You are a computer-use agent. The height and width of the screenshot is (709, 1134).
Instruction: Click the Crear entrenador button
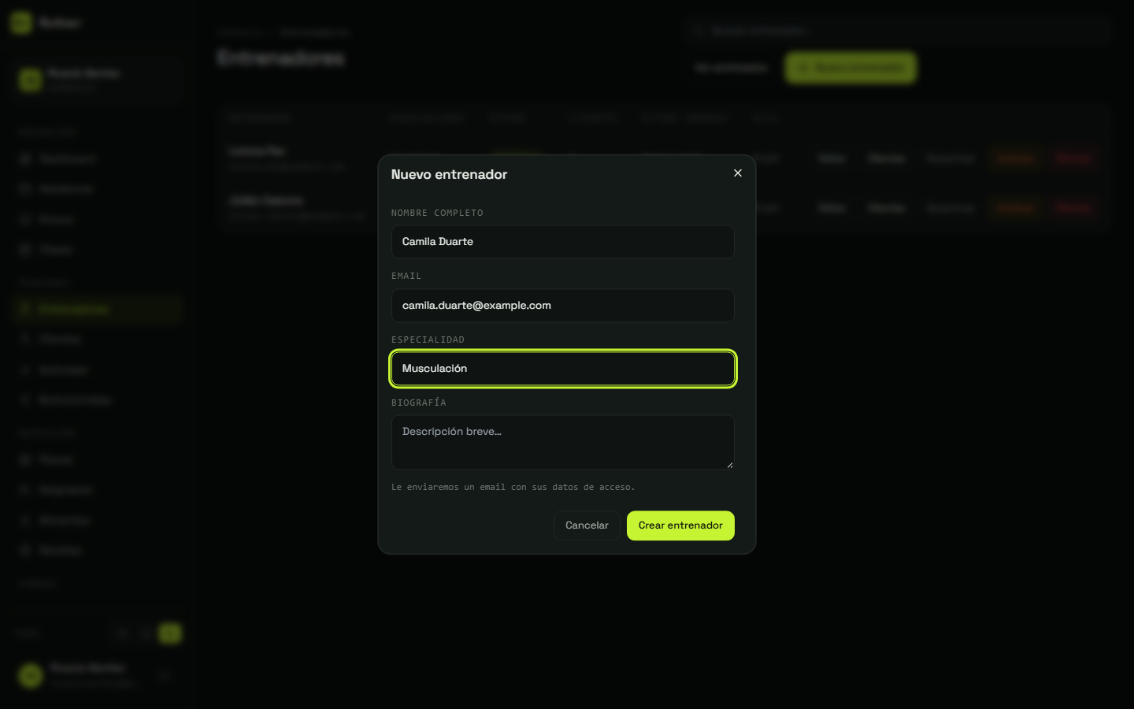click(x=680, y=525)
